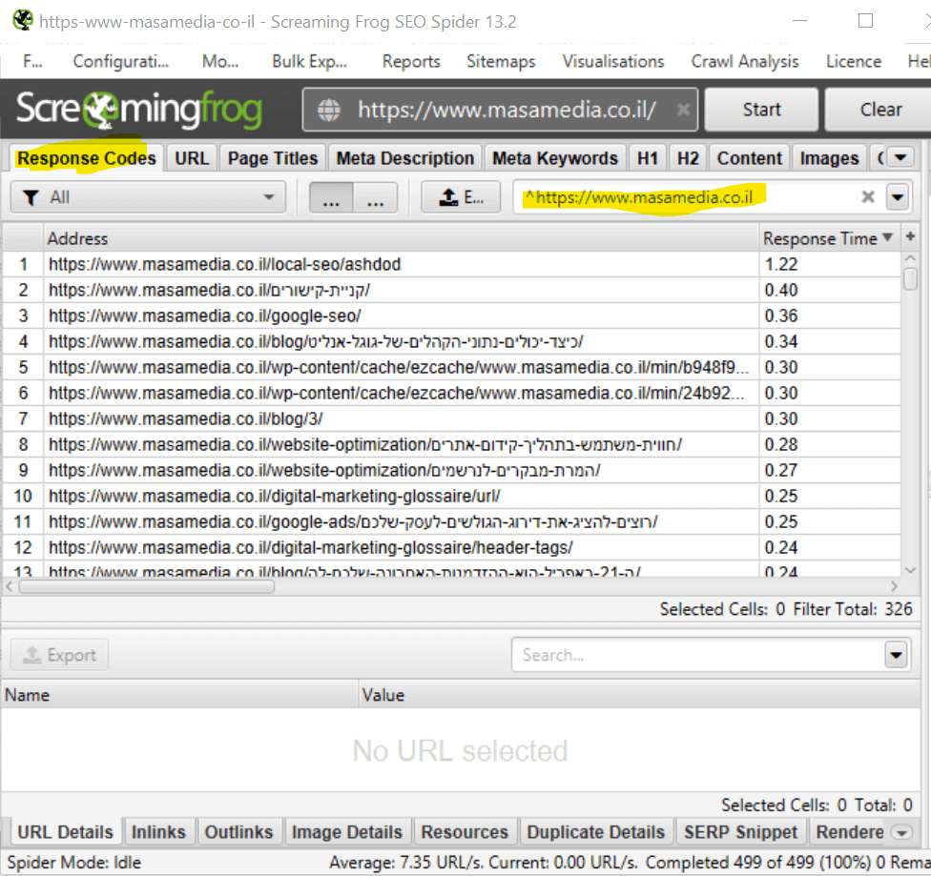This screenshot has height=876, width=931.
Task: Open the Duplicate Details bottom tab
Action: [x=595, y=832]
